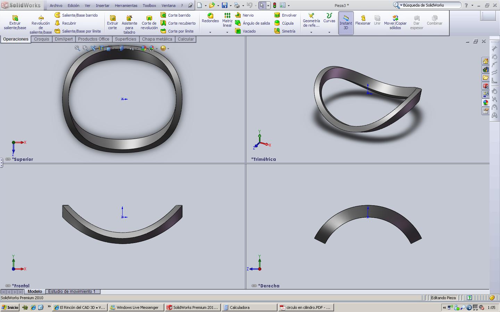Expand the Redondeo dropdown arrow
The height and width of the screenshot is (312, 500).
pos(210,32)
